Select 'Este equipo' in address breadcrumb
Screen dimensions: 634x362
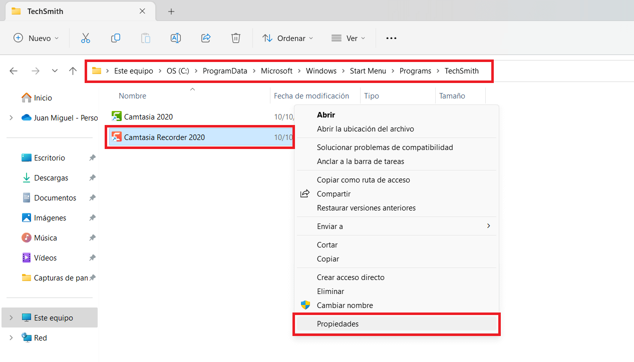[134, 71]
